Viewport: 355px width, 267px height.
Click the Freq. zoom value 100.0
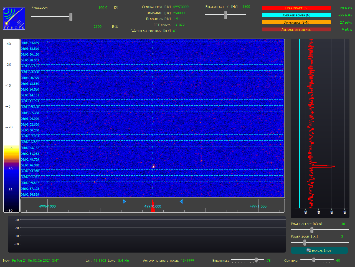point(103,8)
